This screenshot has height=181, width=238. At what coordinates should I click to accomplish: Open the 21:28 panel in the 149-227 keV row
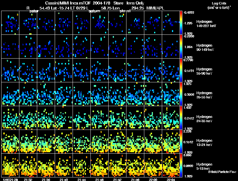(10, 23)
